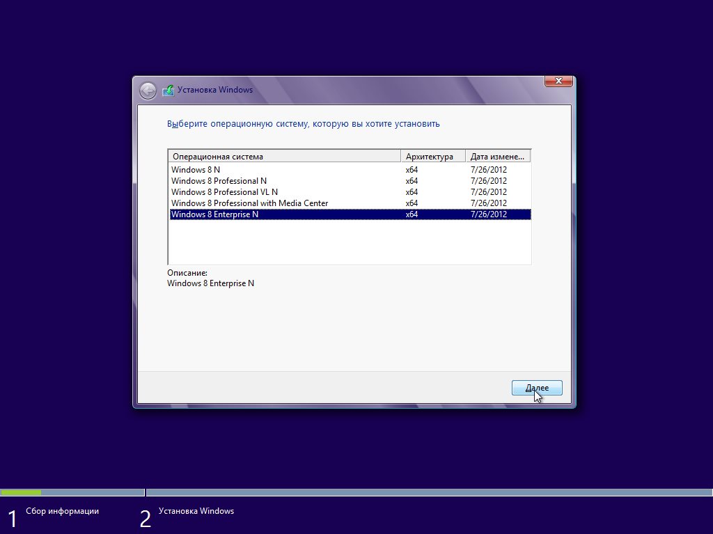713x534 pixels.
Task: Click x64 in the Windows 8 Professional N row
Action: 412,180
